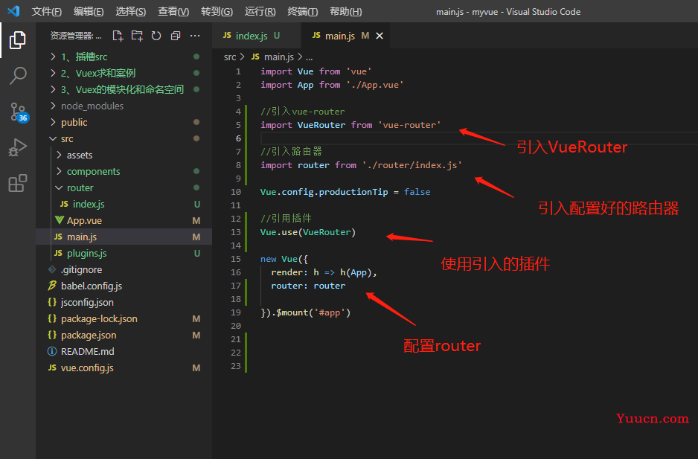Screen dimensions: 698x459
Task: Expand the public folder
Action: point(124,122)
